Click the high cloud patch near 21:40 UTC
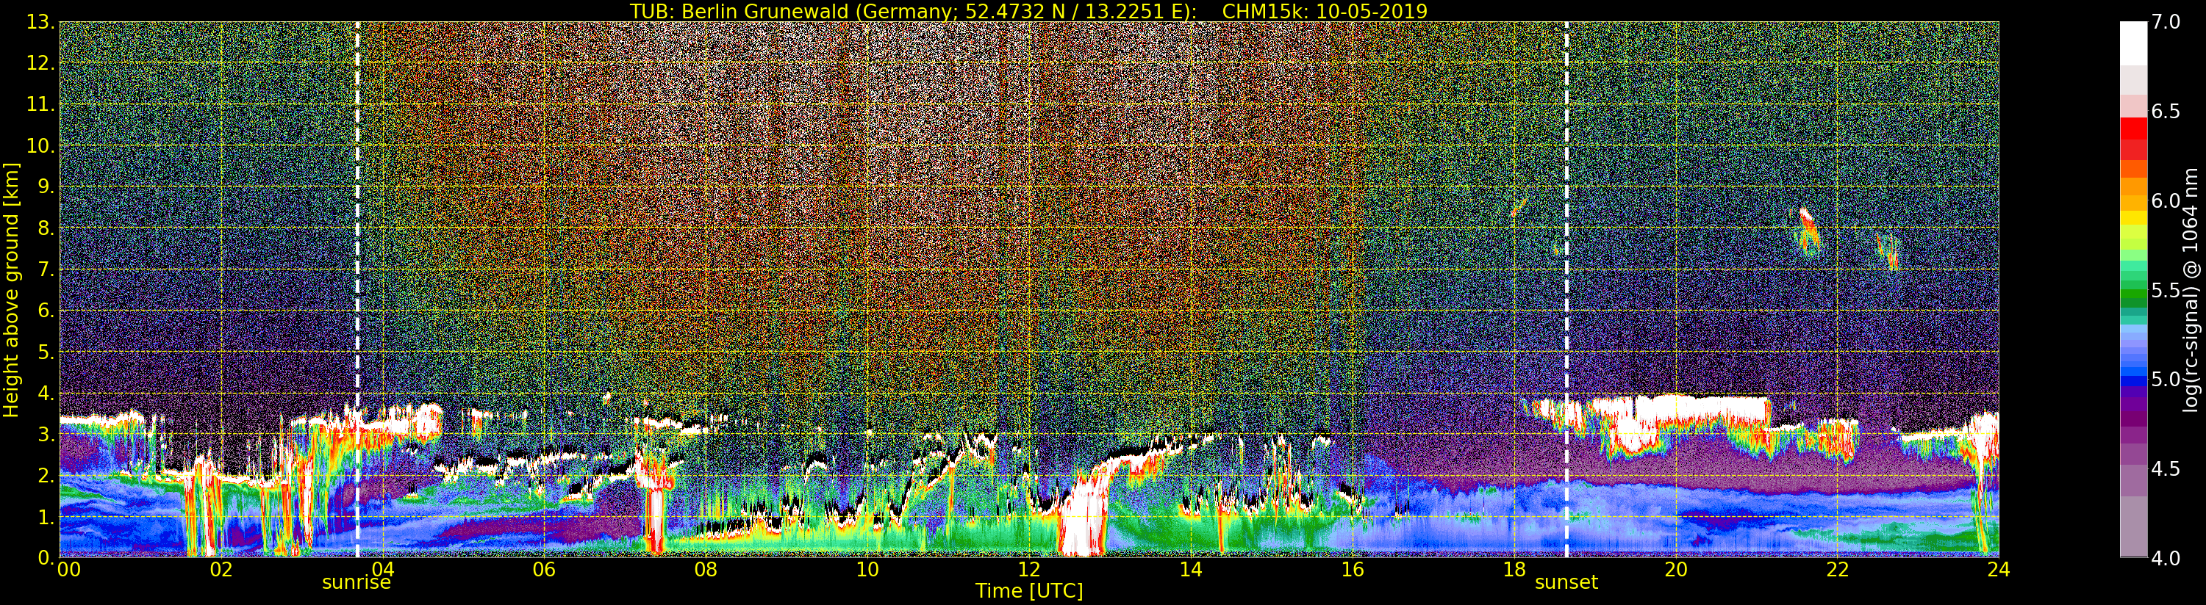This screenshot has width=2206, height=605. (x=1808, y=231)
